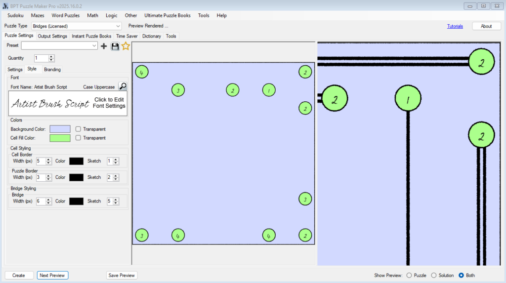Click the floppy disk save preset icon
This screenshot has height=283, width=506.
pos(115,46)
